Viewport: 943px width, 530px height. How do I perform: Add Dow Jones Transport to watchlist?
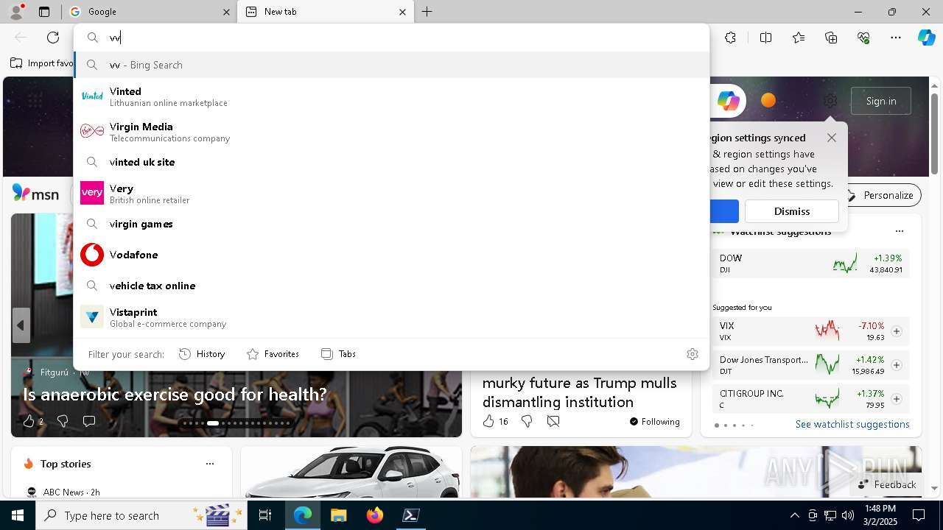[897, 365]
